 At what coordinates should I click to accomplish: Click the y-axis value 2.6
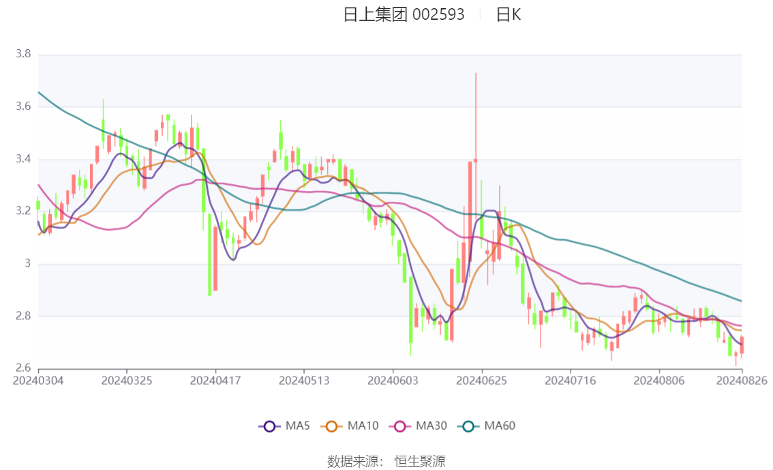point(23,368)
